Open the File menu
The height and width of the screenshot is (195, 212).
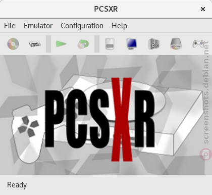click(x=10, y=26)
